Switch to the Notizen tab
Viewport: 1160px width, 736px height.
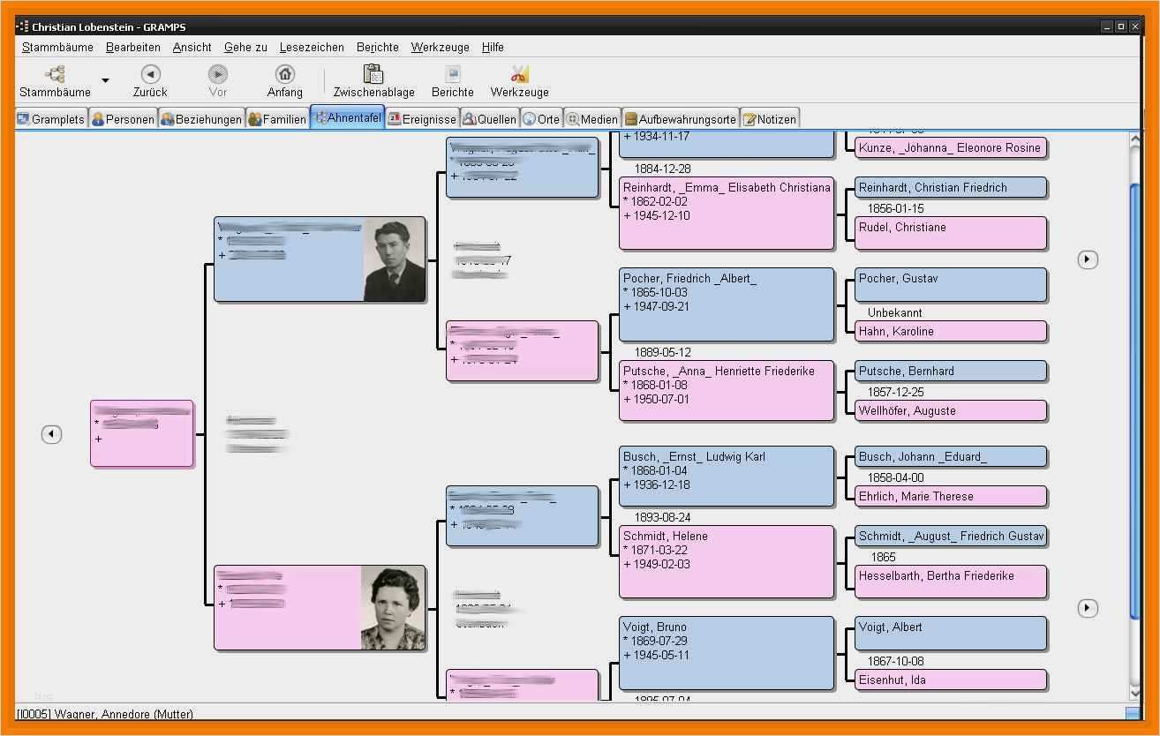[770, 119]
